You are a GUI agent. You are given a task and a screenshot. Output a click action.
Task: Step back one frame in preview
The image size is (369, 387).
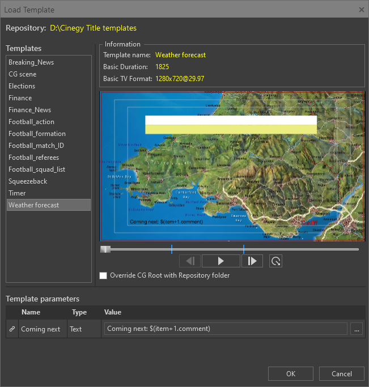pyautogui.click(x=190, y=261)
